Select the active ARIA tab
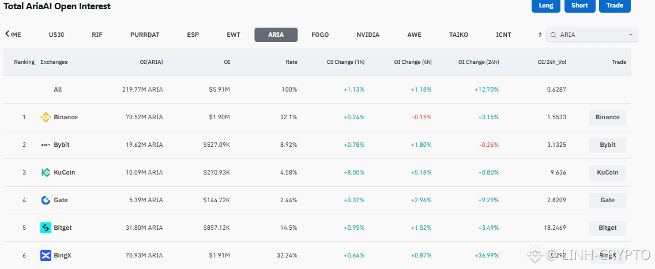 coord(276,35)
